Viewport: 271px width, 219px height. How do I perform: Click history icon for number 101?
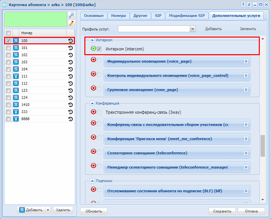tap(70, 48)
